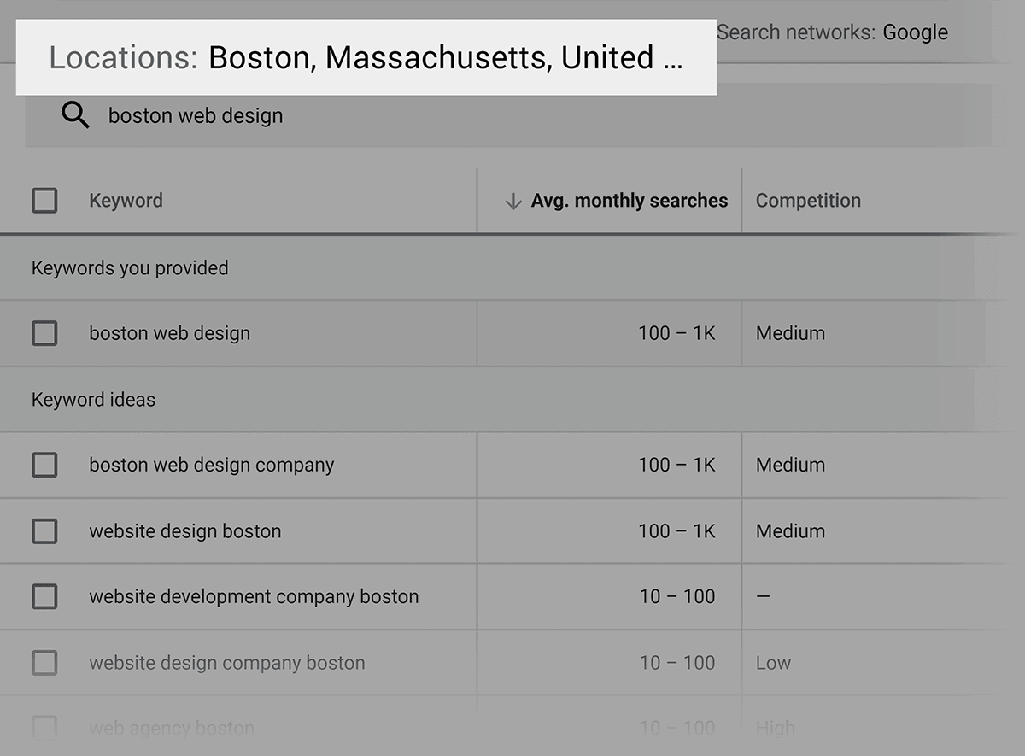Toggle the select-all checkbox in header

coord(44,202)
